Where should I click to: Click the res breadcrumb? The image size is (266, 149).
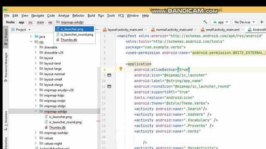pos(50,22)
